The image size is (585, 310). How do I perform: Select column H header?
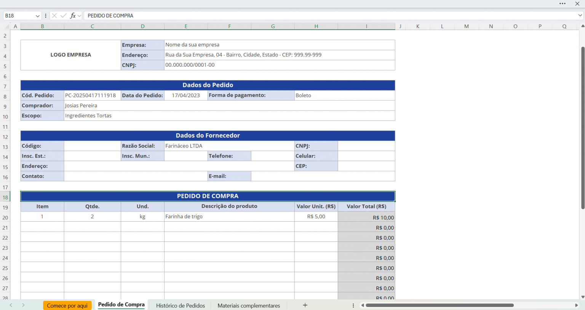(x=316, y=26)
